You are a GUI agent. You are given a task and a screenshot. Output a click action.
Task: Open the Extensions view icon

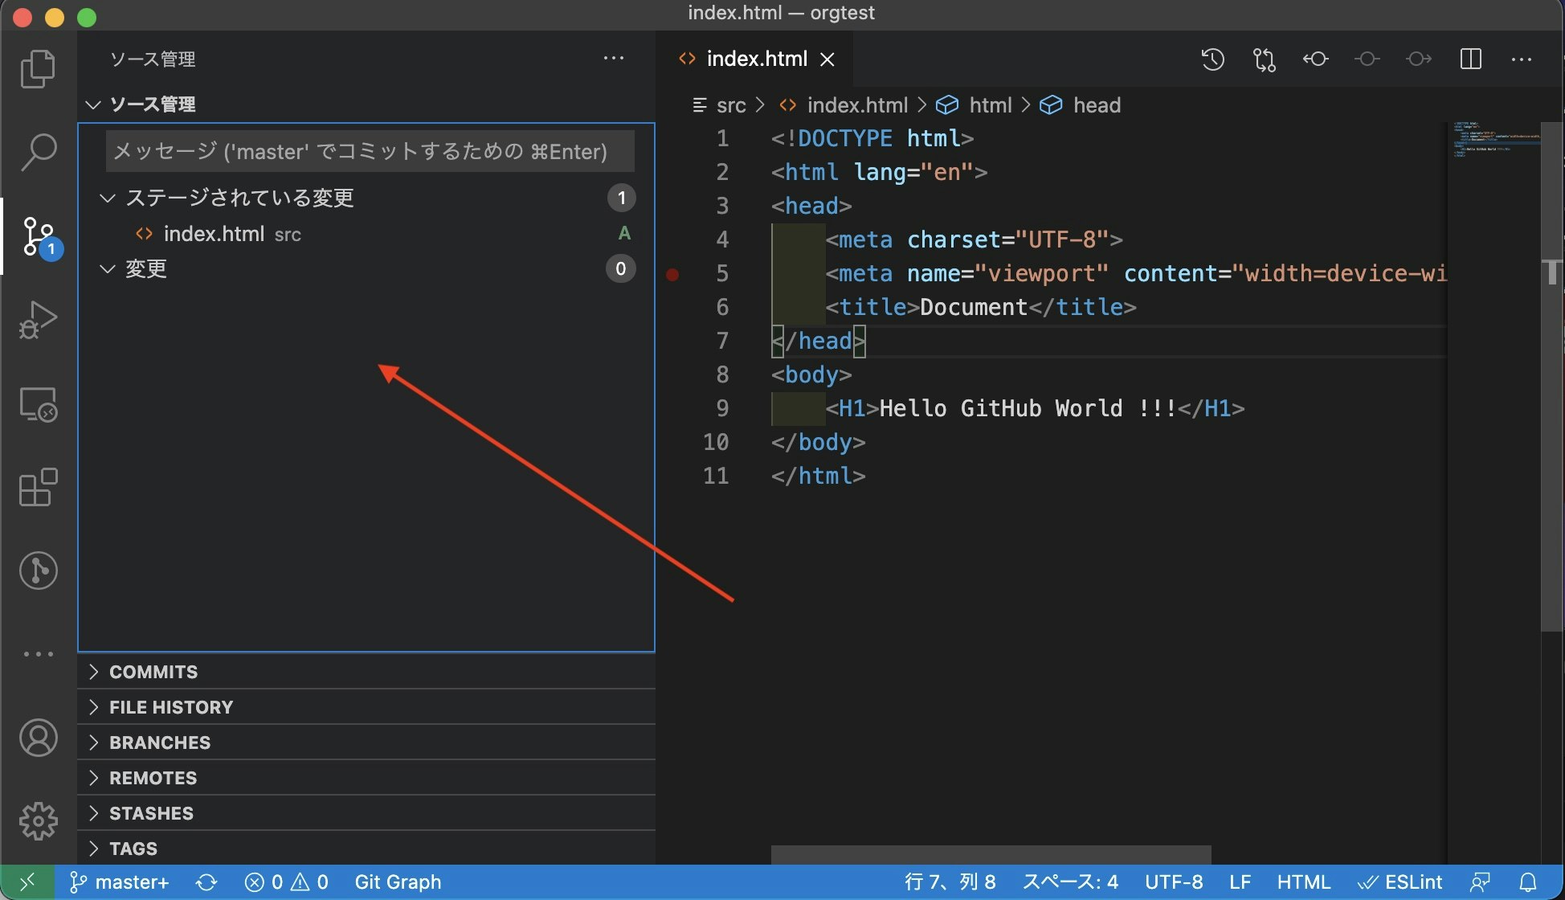coord(38,487)
